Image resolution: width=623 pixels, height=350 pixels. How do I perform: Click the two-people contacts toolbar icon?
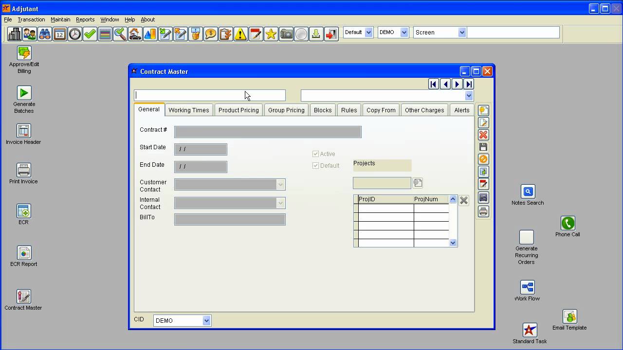click(x=30, y=34)
